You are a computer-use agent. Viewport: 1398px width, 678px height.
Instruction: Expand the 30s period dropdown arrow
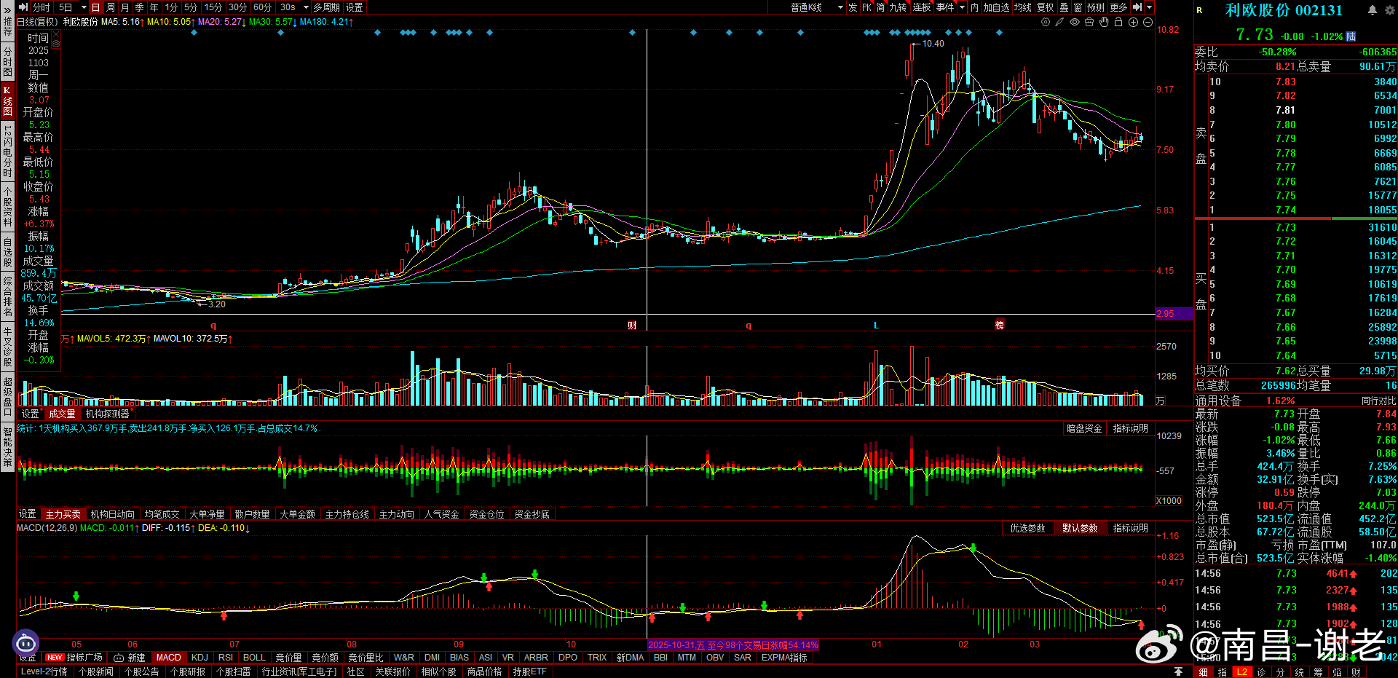pyautogui.click(x=306, y=7)
